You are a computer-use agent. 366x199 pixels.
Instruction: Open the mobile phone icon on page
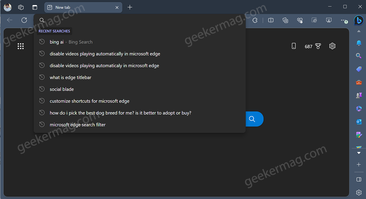(294, 46)
